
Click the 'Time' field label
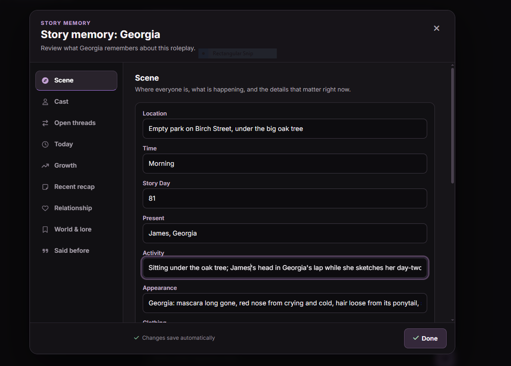pos(150,148)
